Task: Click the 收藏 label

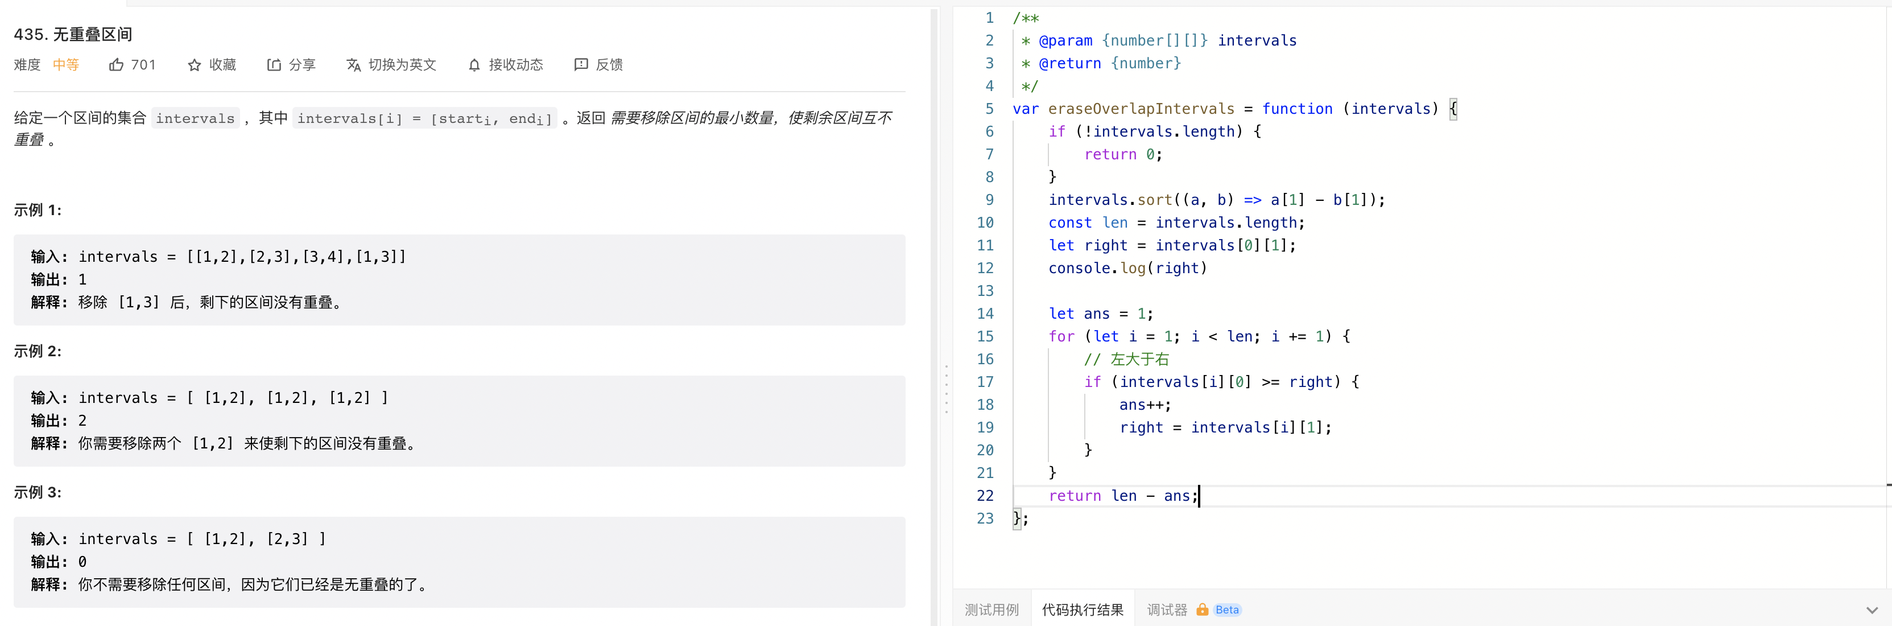Action: (222, 65)
